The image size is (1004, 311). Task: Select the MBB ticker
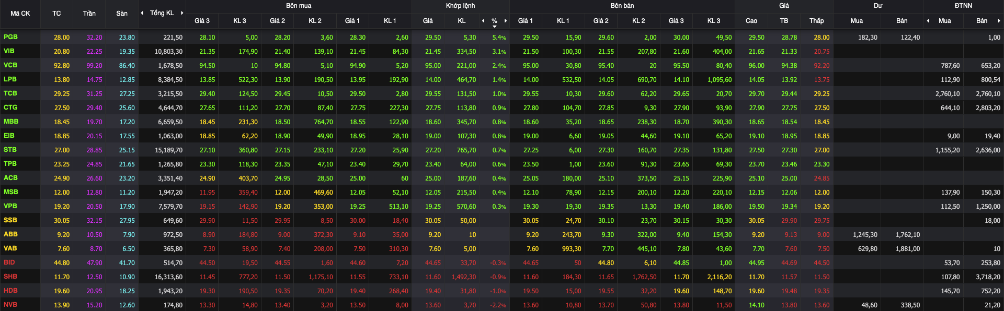[11, 122]
